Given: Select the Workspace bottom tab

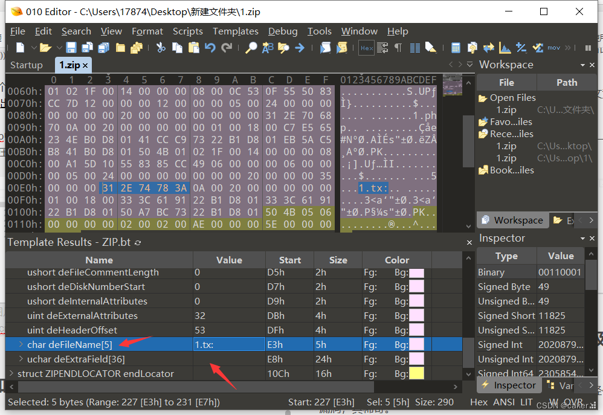Looking at the screenshot, I should point(512,220).
